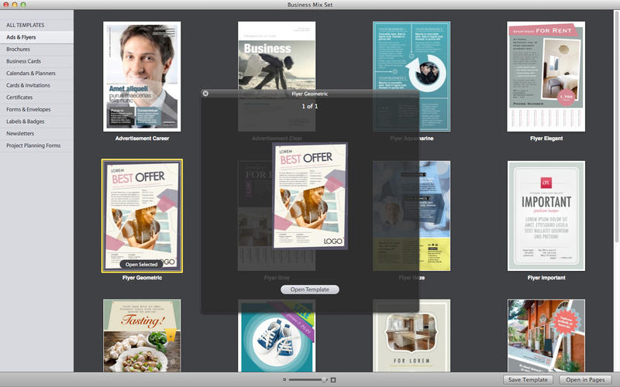
Task: Open Labels & Badges category
Action: click(36, 122)
